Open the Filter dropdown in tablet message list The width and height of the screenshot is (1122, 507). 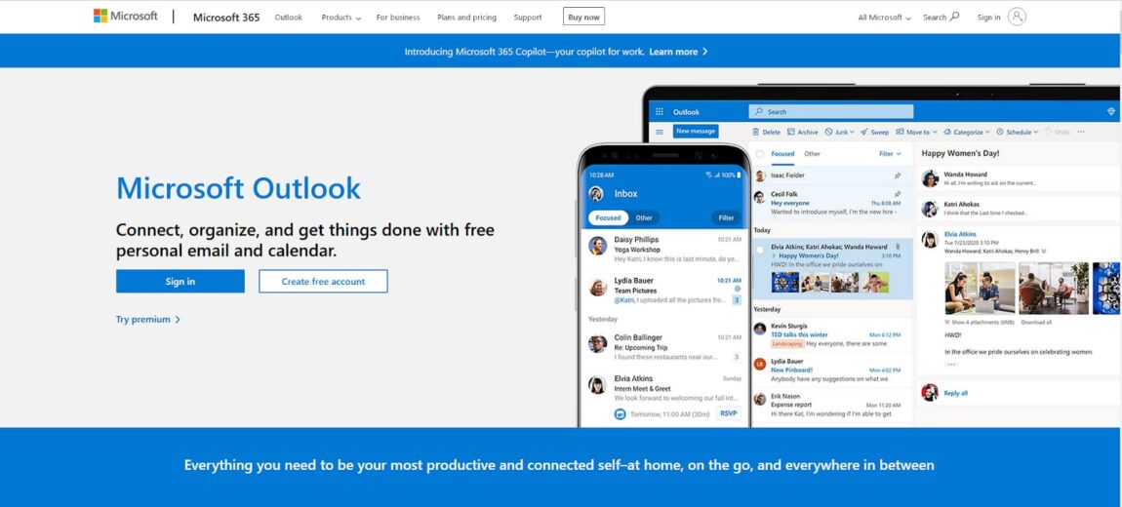[x=890, y=154]
